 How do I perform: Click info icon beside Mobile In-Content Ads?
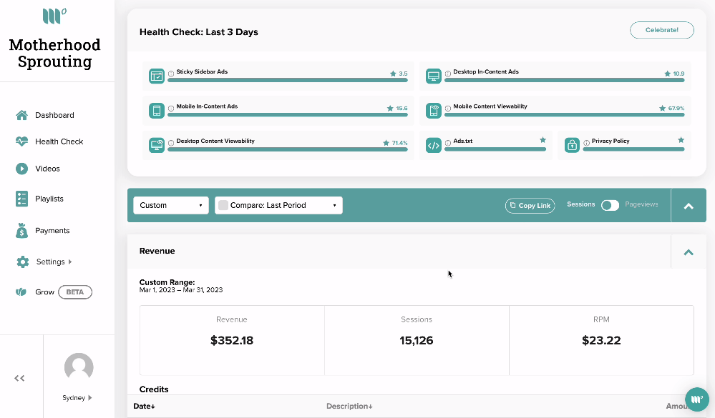[x=171, y=109]
